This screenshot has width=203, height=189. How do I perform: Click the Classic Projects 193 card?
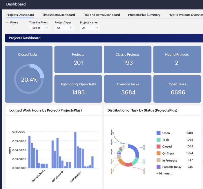pyautogui.click(x=128, y=59)
